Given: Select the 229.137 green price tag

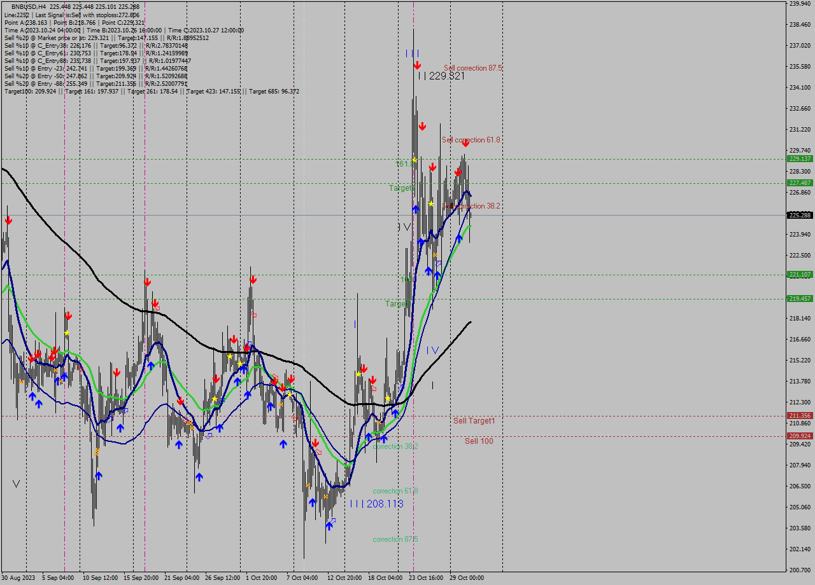Looking at the screenshot, I should (800, 159).
